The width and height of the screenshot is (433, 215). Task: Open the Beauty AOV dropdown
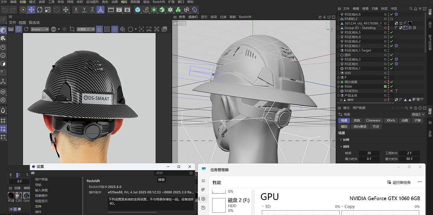40,29
